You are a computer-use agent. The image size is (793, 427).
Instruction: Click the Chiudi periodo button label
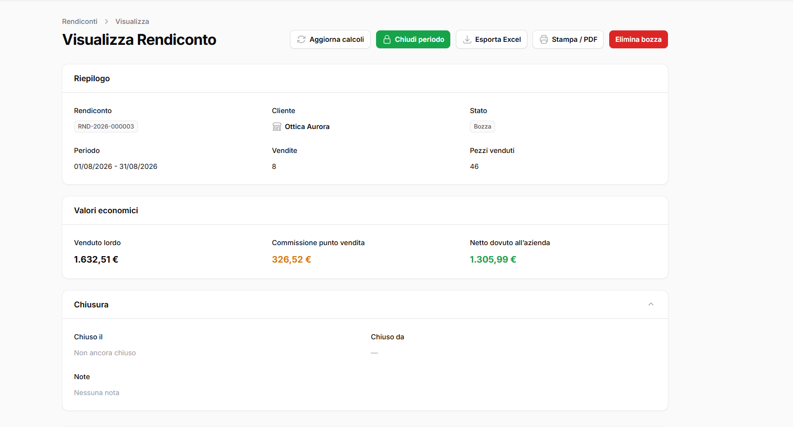(x=419, y=39)
